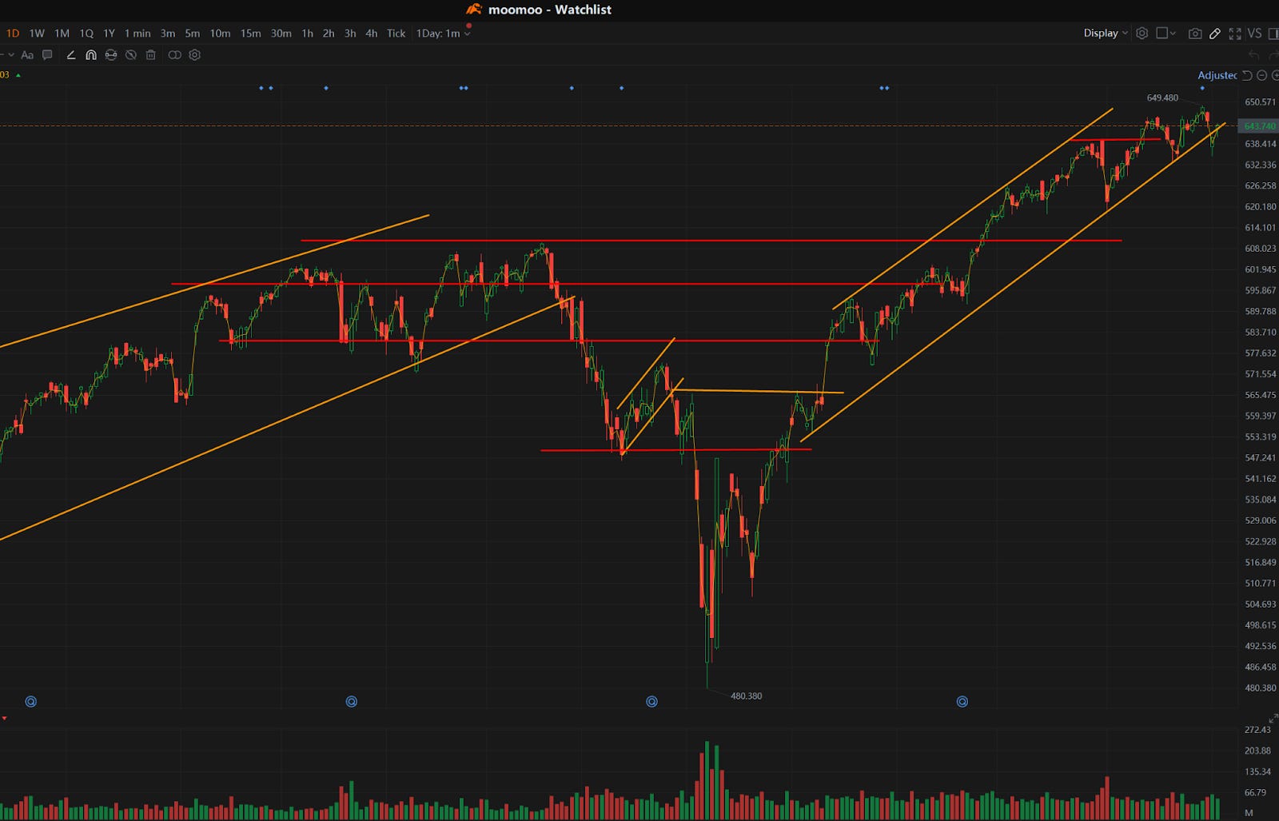Delete drawings with trash icon

[x=150, y=55]
